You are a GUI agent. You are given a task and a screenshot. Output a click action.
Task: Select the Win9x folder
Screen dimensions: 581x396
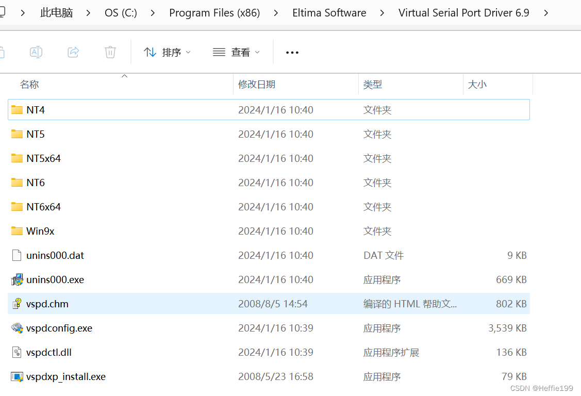[x=40, y=230]
